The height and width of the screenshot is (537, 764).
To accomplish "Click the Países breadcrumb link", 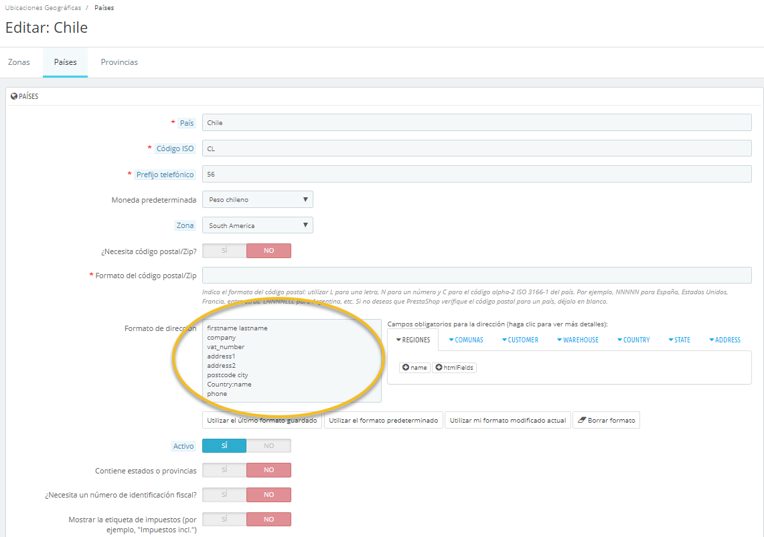I will [104, 8].
